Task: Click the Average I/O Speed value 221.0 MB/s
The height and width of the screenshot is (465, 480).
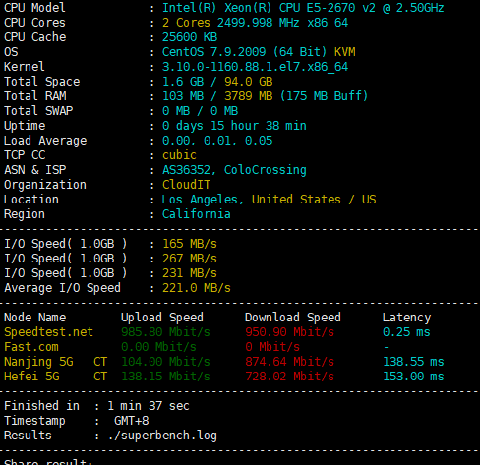Action: coord(197,288)
